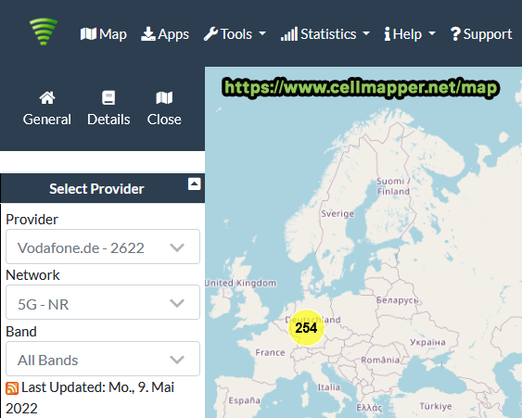Click the Suomi / Finland map label
This screenshot has width=522, height=418.
pos(393,186)
